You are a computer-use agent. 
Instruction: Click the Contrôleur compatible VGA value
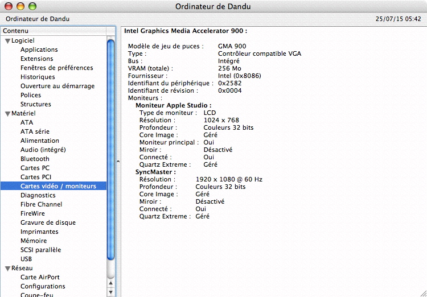[260, 53]
